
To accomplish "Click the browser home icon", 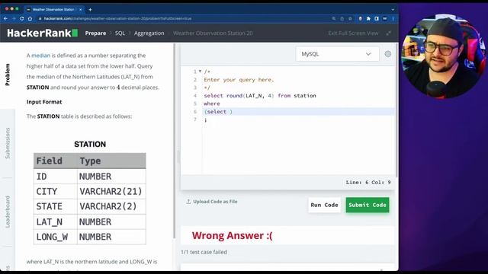I will click(30, 18).
